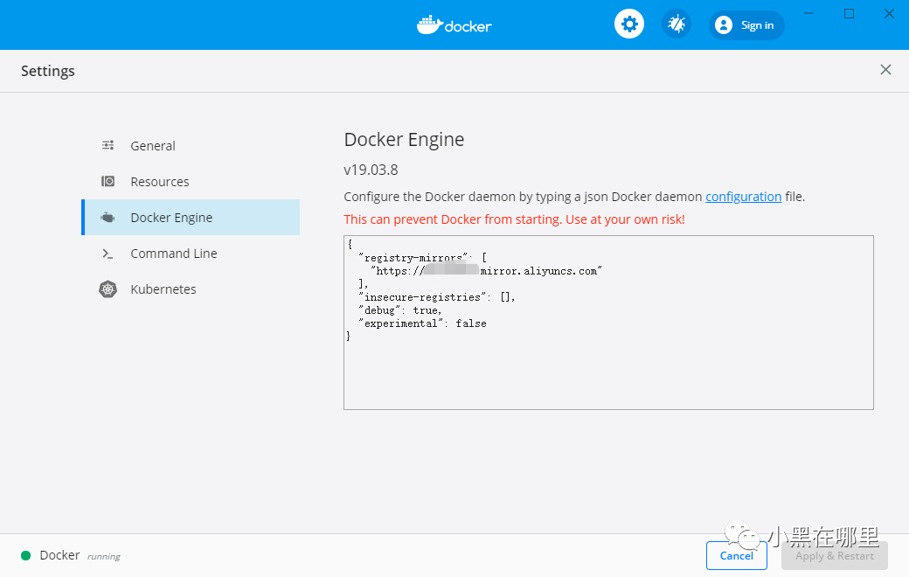This screenshot has height=577, width=909.
Task: Click the user avatar icon in Sign in
Action: tap(724, 25)
